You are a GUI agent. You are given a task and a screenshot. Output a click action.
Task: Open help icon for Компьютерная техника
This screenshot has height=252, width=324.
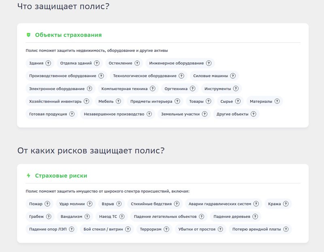click(152, 88)
